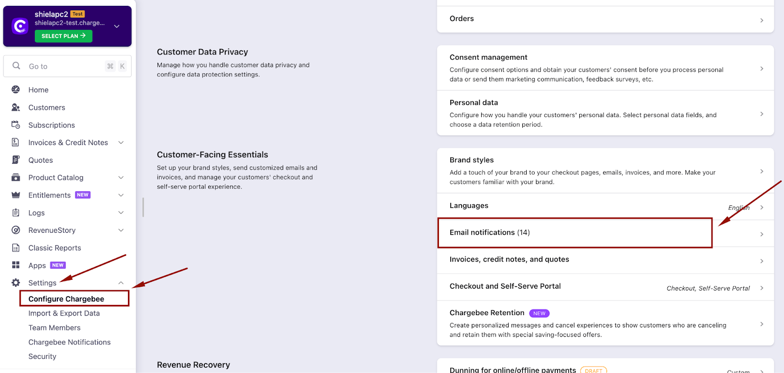Expand the Product Catalog chevron
The height and width of the screenshot is (373, 784).
121,177
